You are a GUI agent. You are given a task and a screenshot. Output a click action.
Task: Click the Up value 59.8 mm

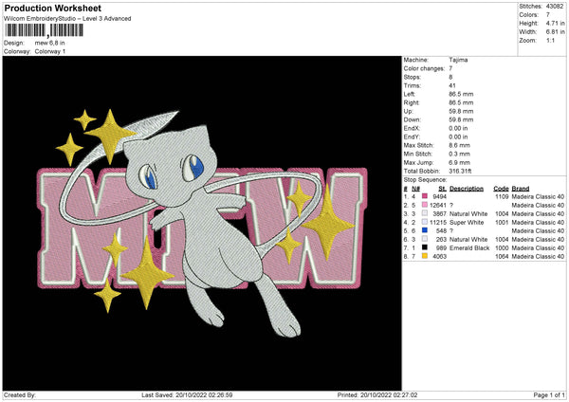(x=461, y=111)
